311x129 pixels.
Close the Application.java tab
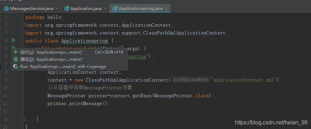(105, 9)
